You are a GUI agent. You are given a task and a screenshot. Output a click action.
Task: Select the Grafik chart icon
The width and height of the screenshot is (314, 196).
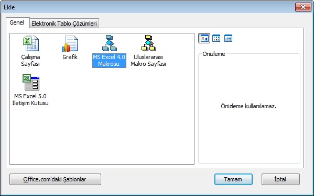coord(70,43)
